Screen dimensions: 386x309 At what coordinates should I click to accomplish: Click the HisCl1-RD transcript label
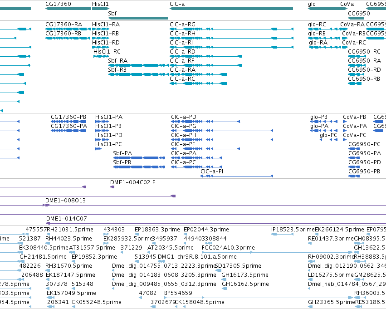[106, 43]
